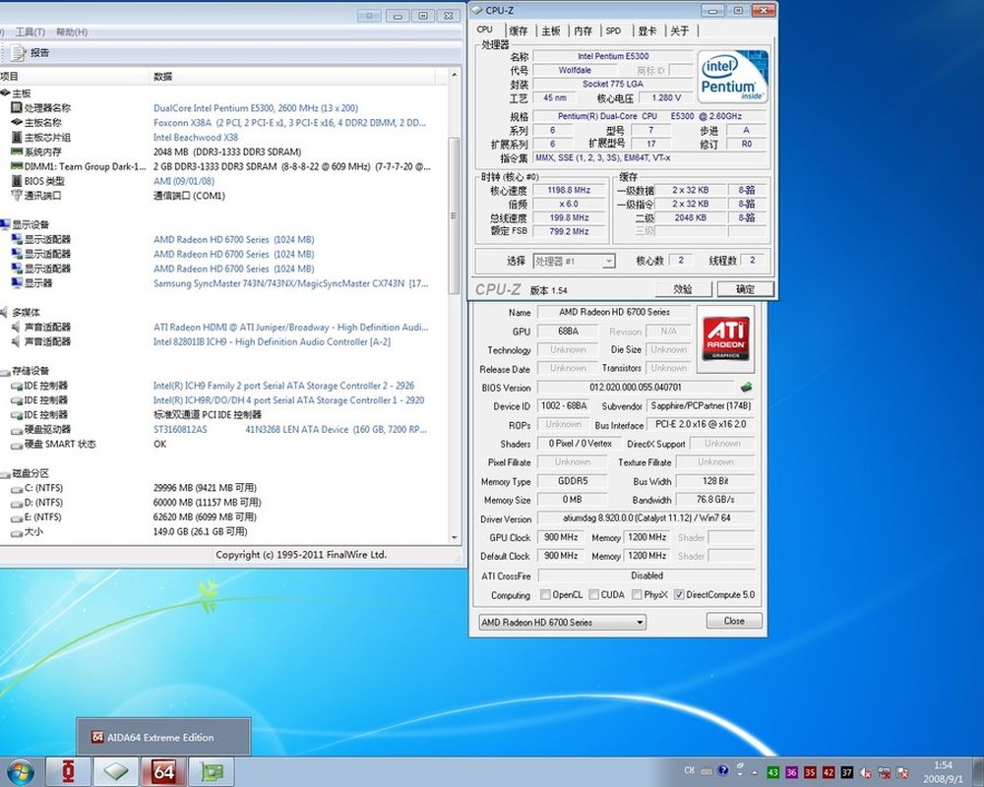Open AIDA64 from the taskbar

161,770
